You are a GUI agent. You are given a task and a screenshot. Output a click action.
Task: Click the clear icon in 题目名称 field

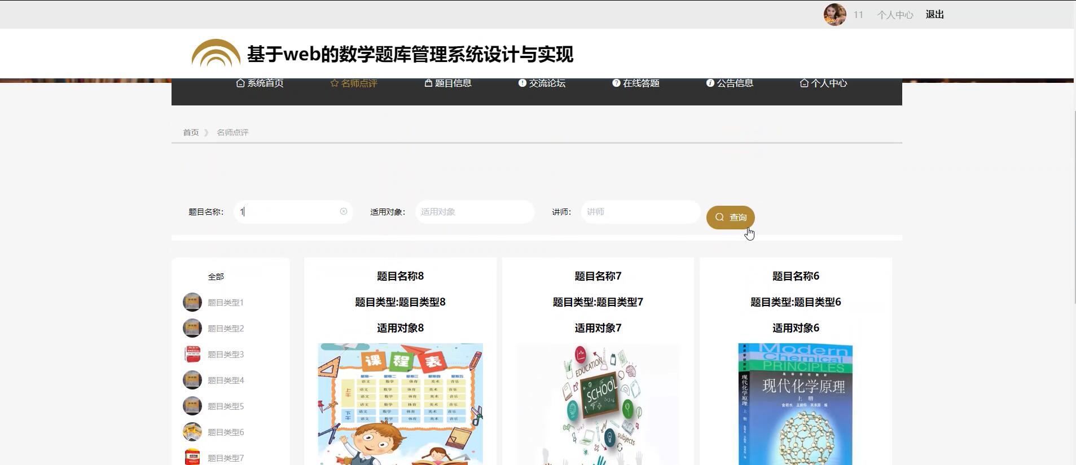(344, 211)
